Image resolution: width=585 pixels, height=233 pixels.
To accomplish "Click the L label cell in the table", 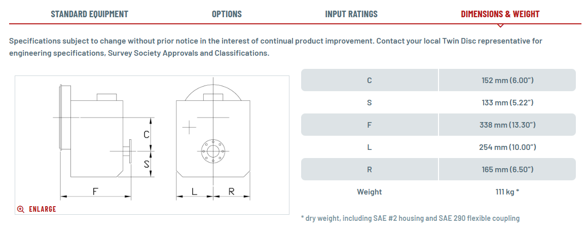I will tap(369, 147).
